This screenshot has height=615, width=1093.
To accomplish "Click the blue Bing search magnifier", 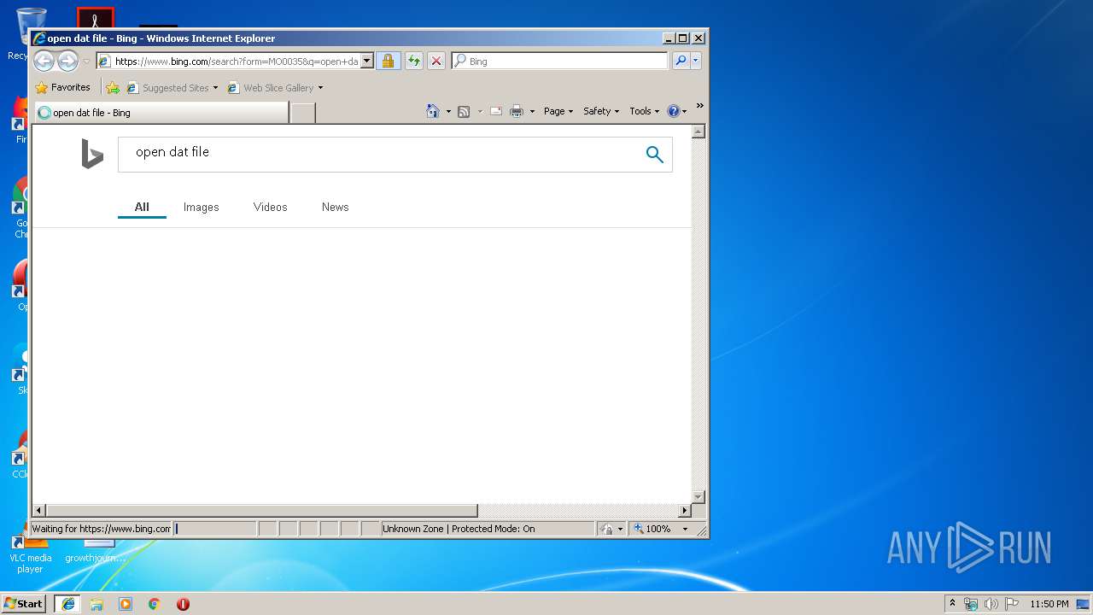I will click(x=655, y=155).
